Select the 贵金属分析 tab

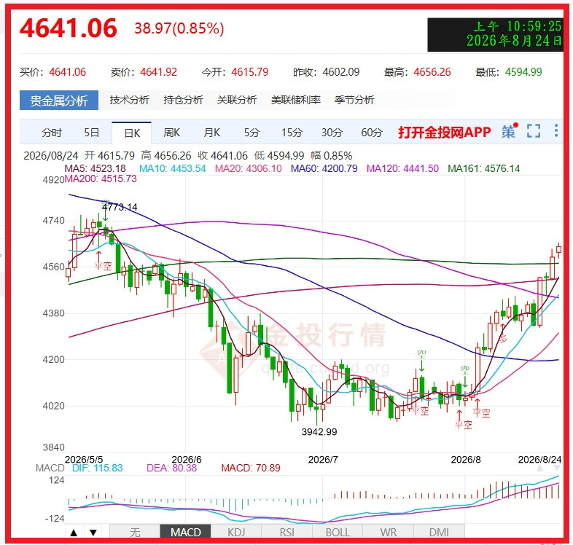[59, 100]
